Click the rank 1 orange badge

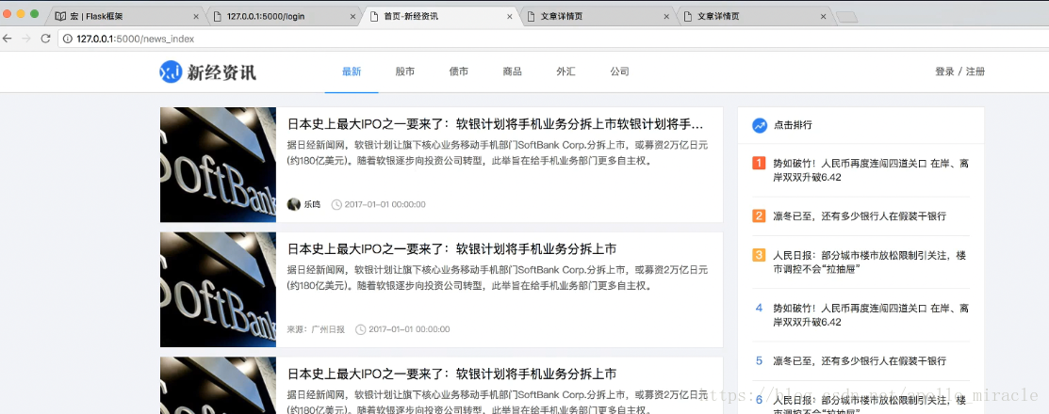tap(759, 164)
